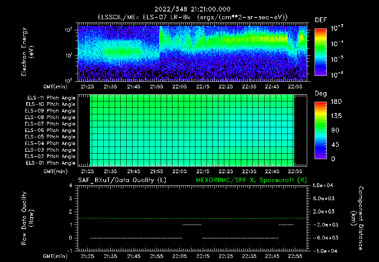Click the Deg pitch angle color bar
Screen dimensions: 379x262
tap(321, 130)
